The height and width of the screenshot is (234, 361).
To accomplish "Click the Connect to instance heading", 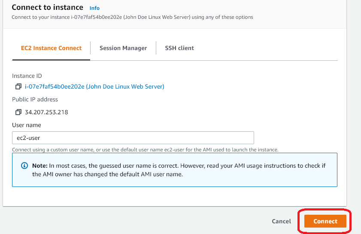I will (x=47, y=7).
